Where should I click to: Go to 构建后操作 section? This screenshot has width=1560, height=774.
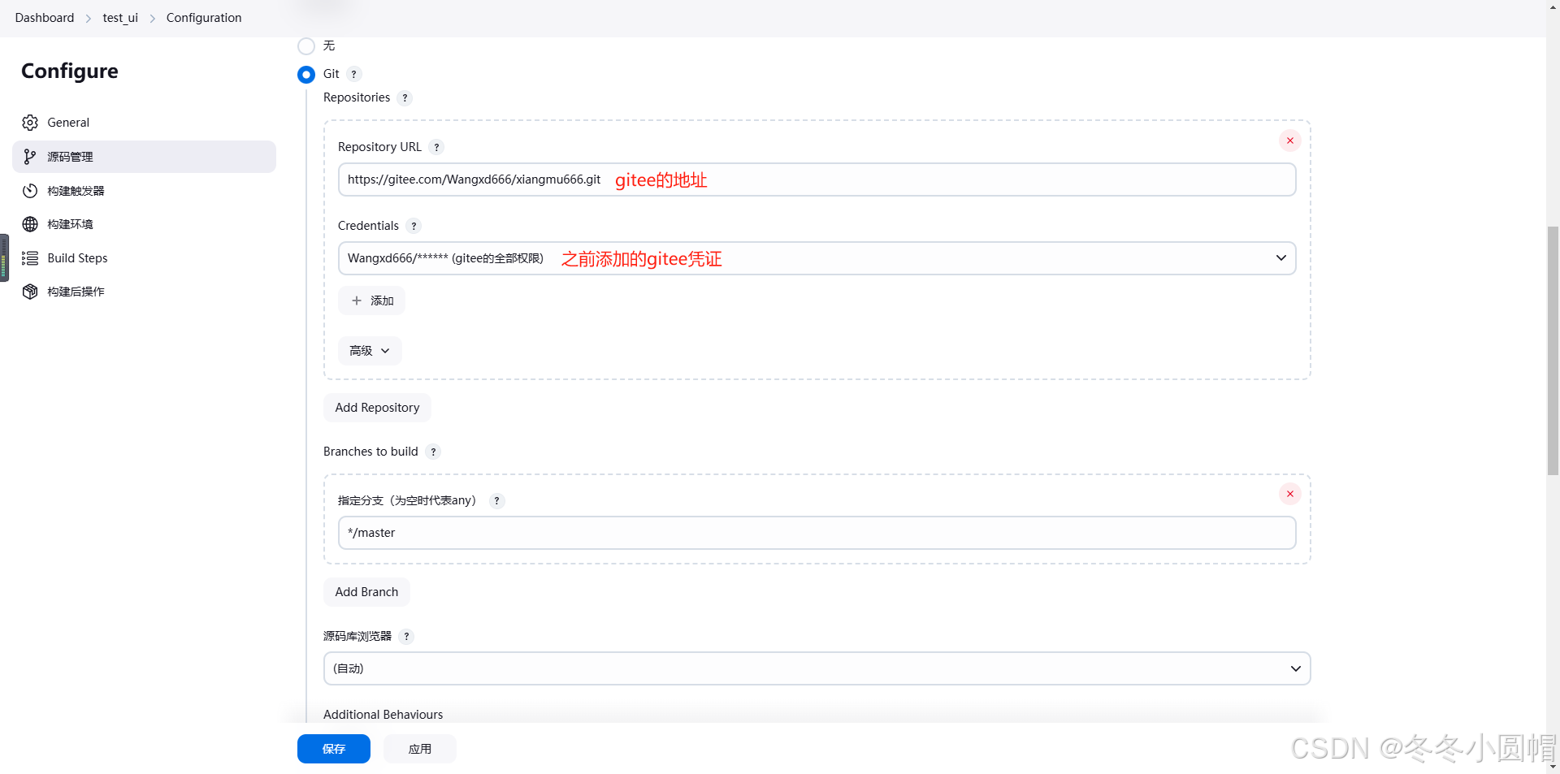pyautogui.click(x=144, y=292)
